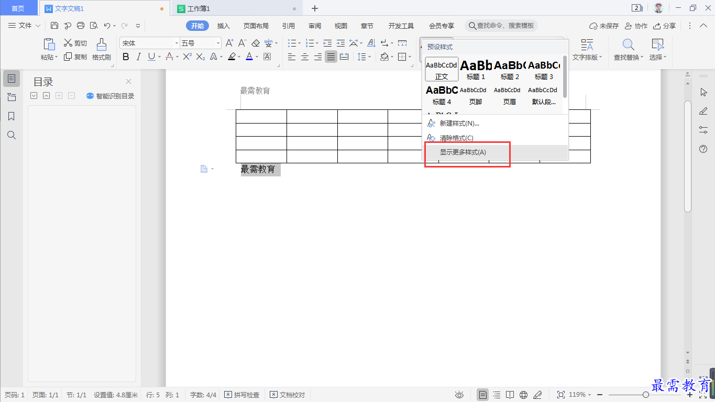
Task: Decrease font size with A- icon
Action: tap(243, 43)
